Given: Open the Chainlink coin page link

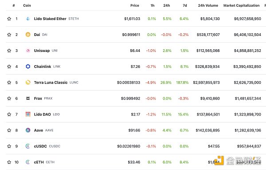Looking at the screenshot, I should point(43,67).
